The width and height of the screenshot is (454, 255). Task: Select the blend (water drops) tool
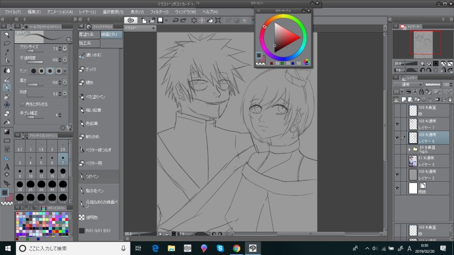[x=7, y=70]
